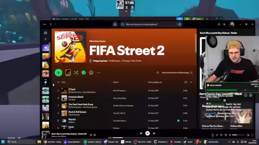This screenshot has width=259, height=145.
Task: Open the now-playing song title link
Action: click(x=69, y=134)
